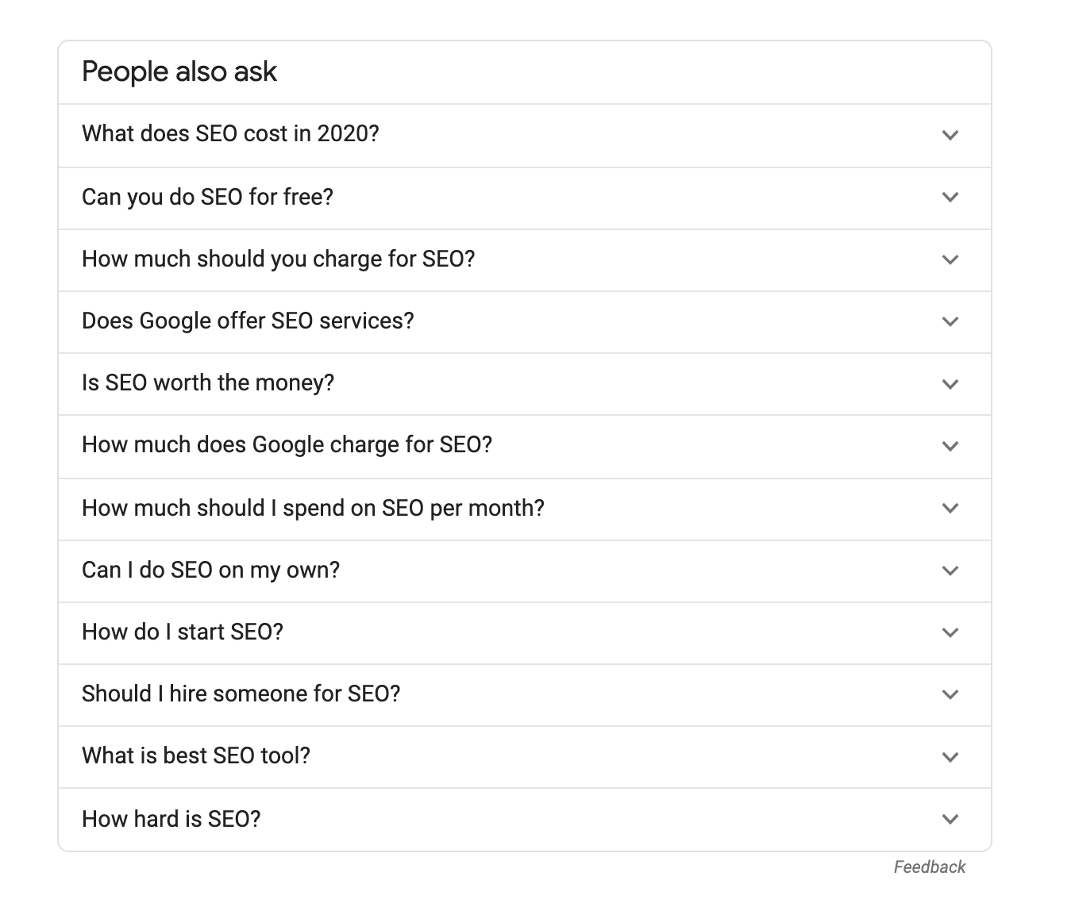Open chevron next to "How much should you charge for SEO?"
This screenshot has width=1075, height=903.
click(950, 259)
